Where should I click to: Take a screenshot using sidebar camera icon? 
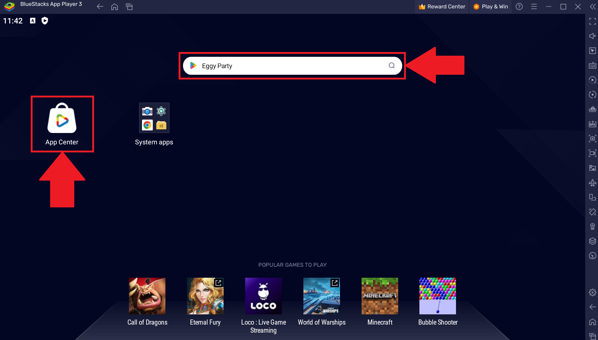[x=593, y=138]
